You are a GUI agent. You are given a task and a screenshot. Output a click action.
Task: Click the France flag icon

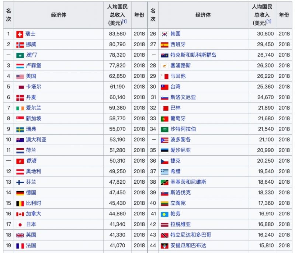pyautogui.click(x=20, y=246)
